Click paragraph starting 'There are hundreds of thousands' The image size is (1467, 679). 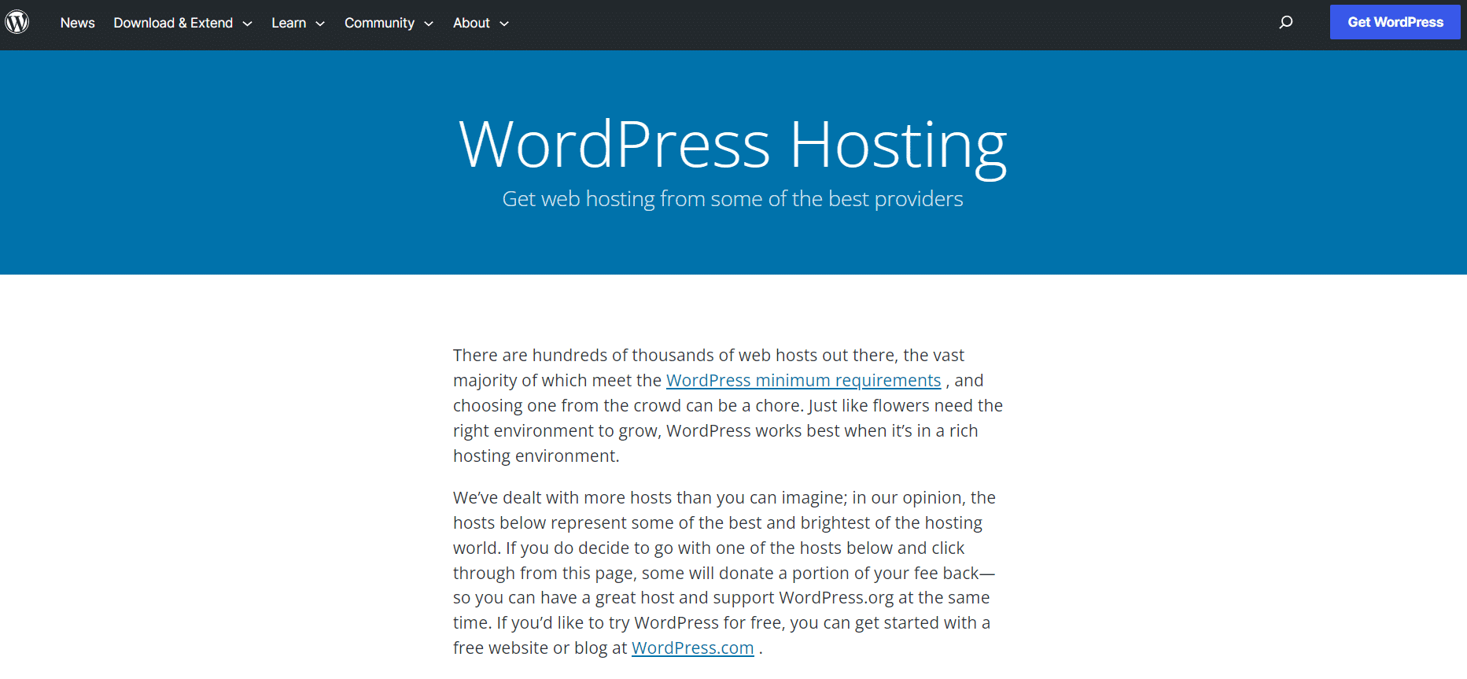pos(728,405)
